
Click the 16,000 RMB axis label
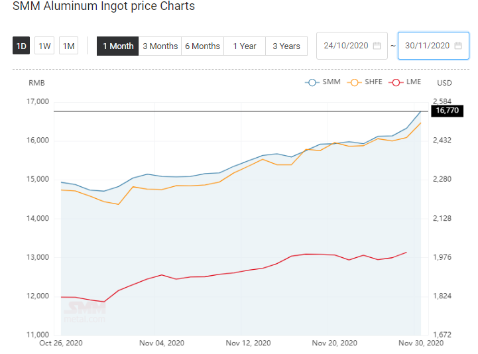point(38,141)
